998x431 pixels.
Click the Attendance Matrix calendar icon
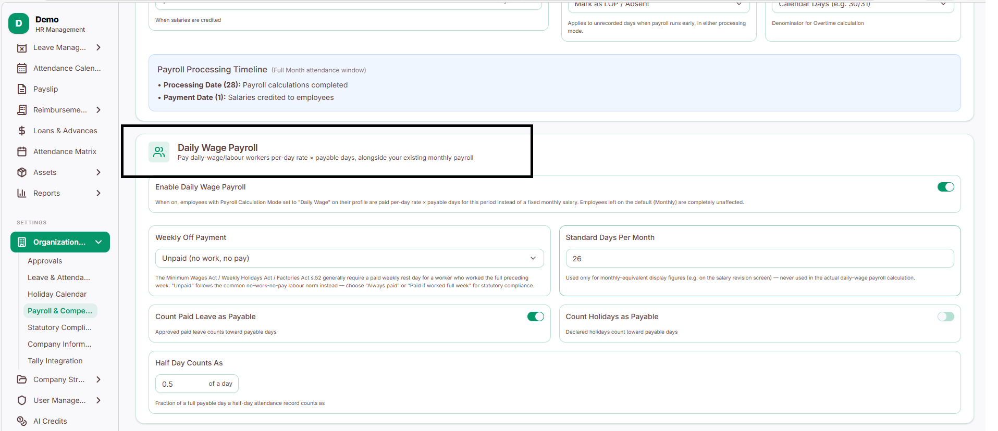click(x=22, y=151)
